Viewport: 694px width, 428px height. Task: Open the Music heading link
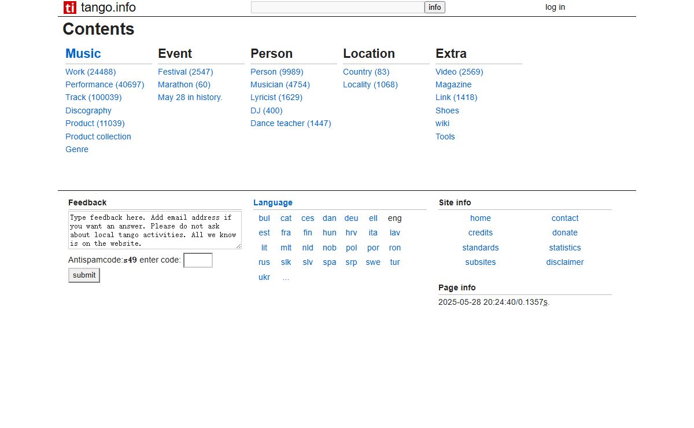click(x=83, y=53)
